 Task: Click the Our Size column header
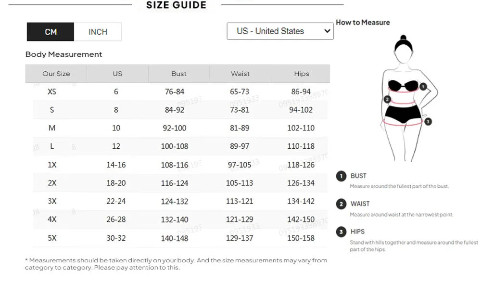coord(56,74)
